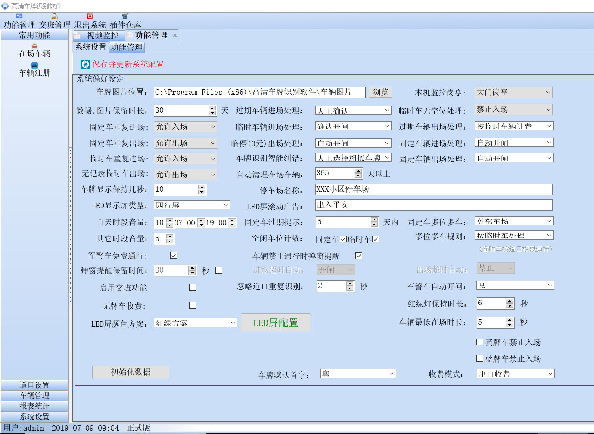
Task: Click the 在场车辆 car icon
Action: 34,46
